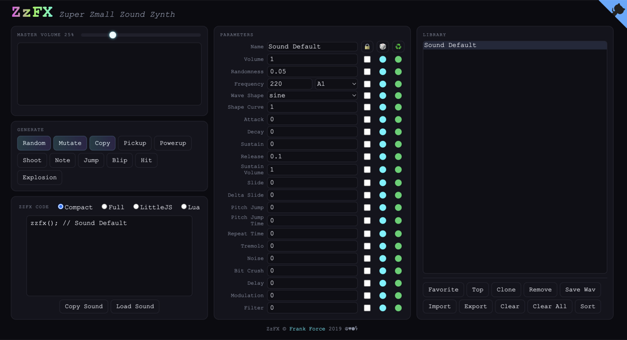Screen dimensions: 627x340
Task: Click the cyan randomize dot for Volume
Action: click(x=382, y=59)
